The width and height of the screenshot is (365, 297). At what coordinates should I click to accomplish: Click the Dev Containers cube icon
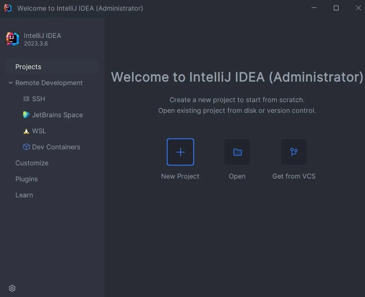(26, 147)
